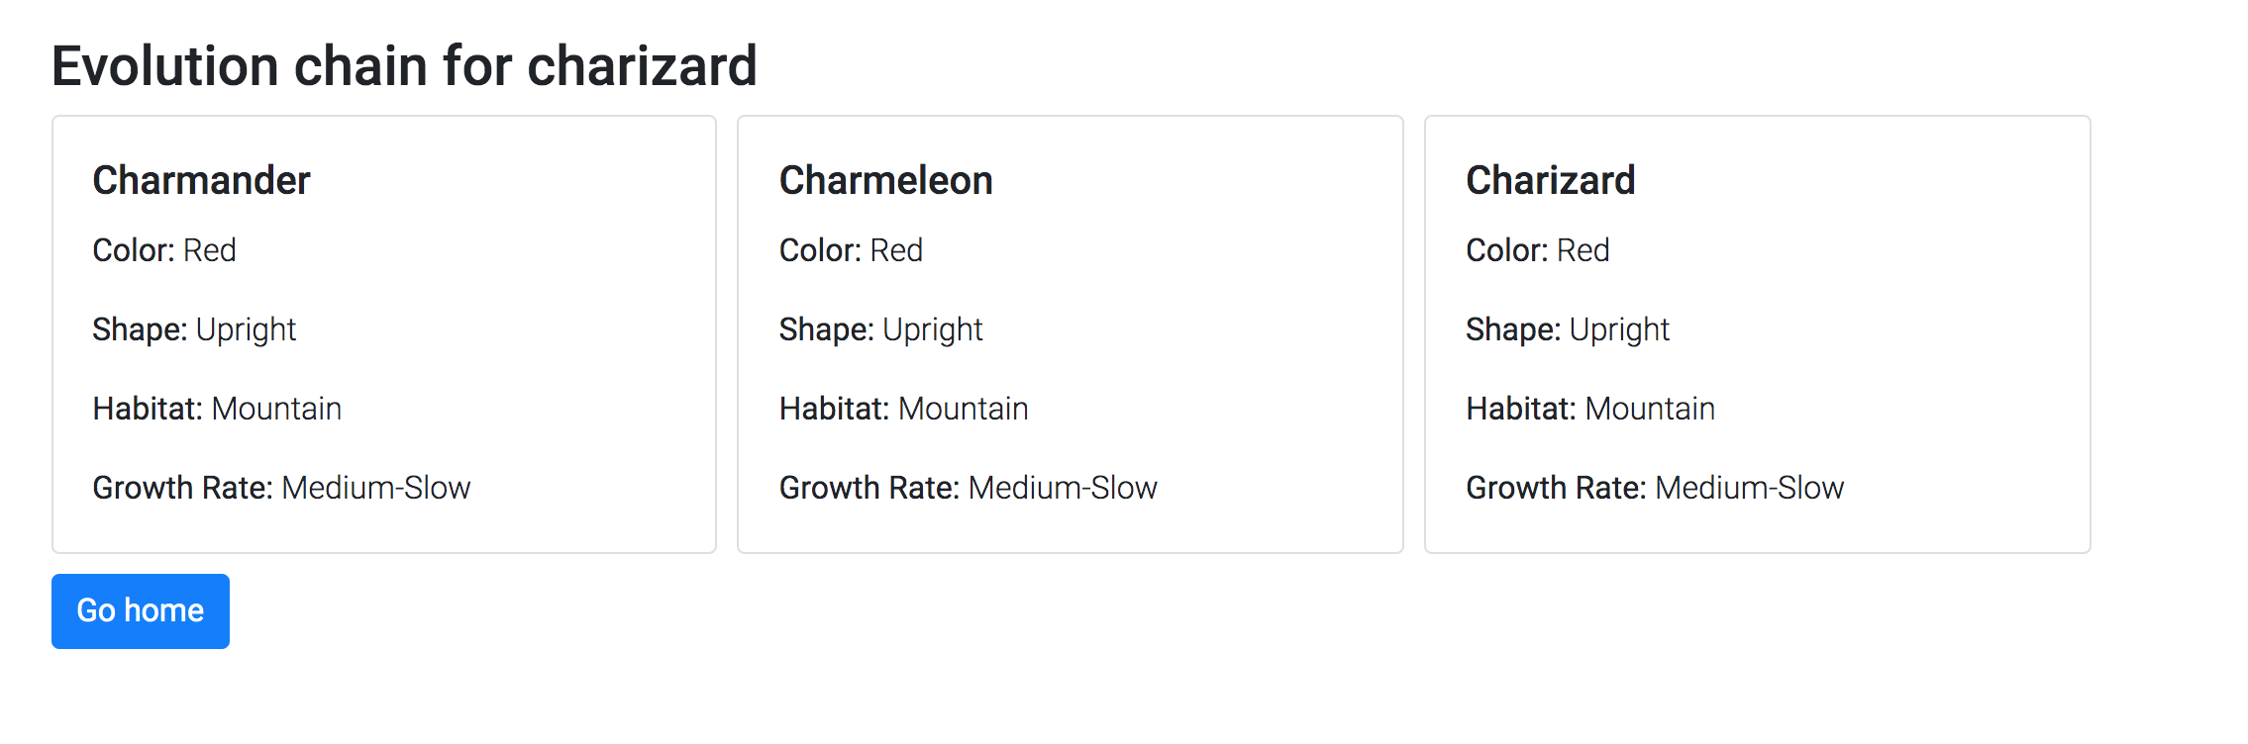
Task: Click the Evolution chain for charizard heading
Action: [404, 66]
